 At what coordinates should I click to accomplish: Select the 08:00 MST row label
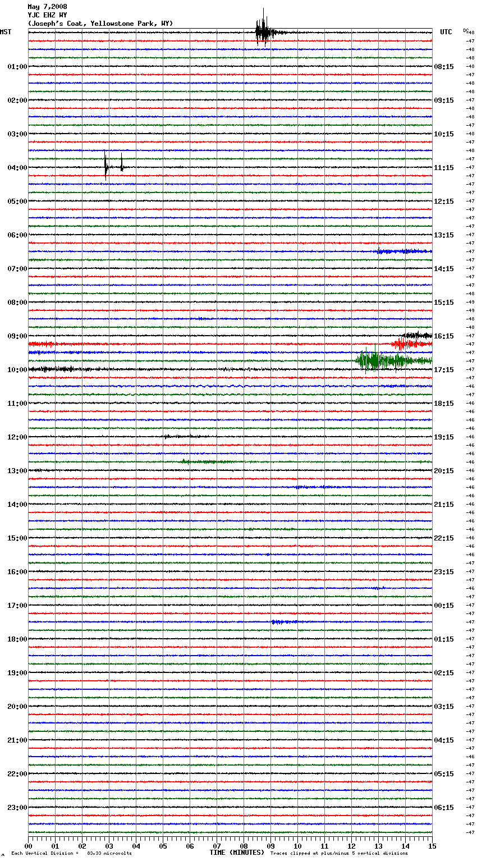[17, 303]
